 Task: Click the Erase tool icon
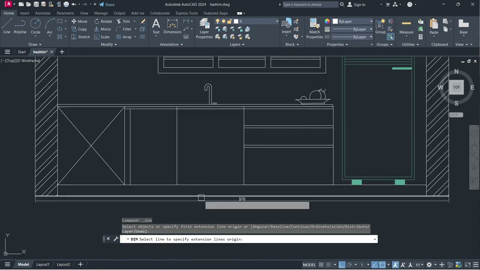pos(142,21)
